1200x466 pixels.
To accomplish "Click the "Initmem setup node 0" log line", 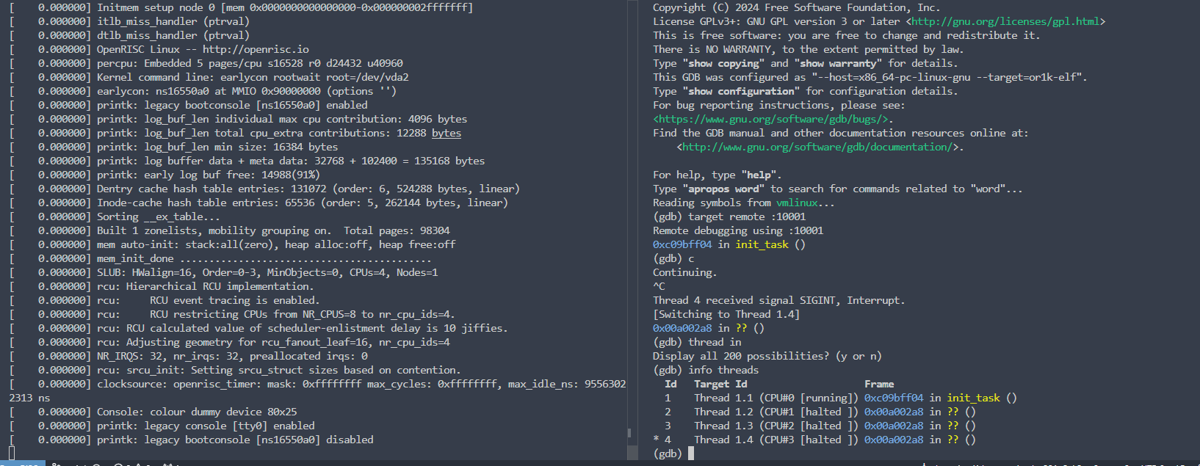I will tap(241, 7).
